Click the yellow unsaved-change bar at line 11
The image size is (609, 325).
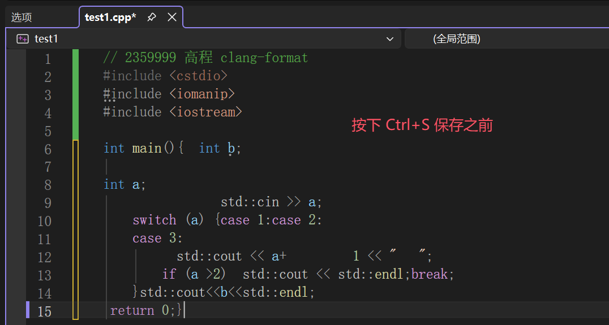(x=75, y=239)
